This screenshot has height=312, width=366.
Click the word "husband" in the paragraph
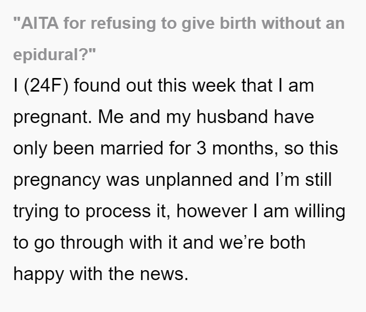coord(232,116)
